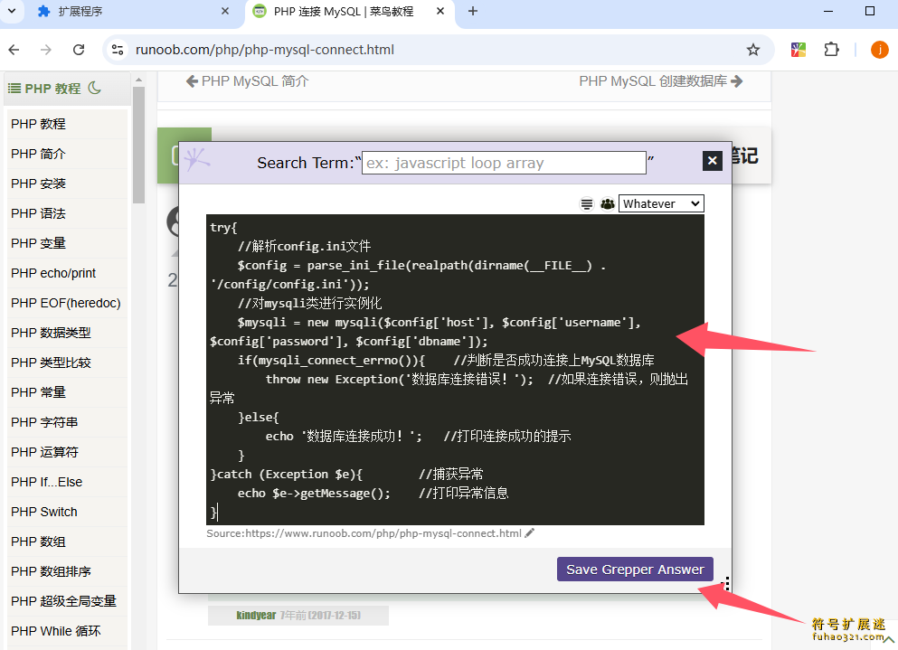The image size is (898, 650).
Task: Close the PHP 连接 MySQL tab
Action: coord(440,11)
